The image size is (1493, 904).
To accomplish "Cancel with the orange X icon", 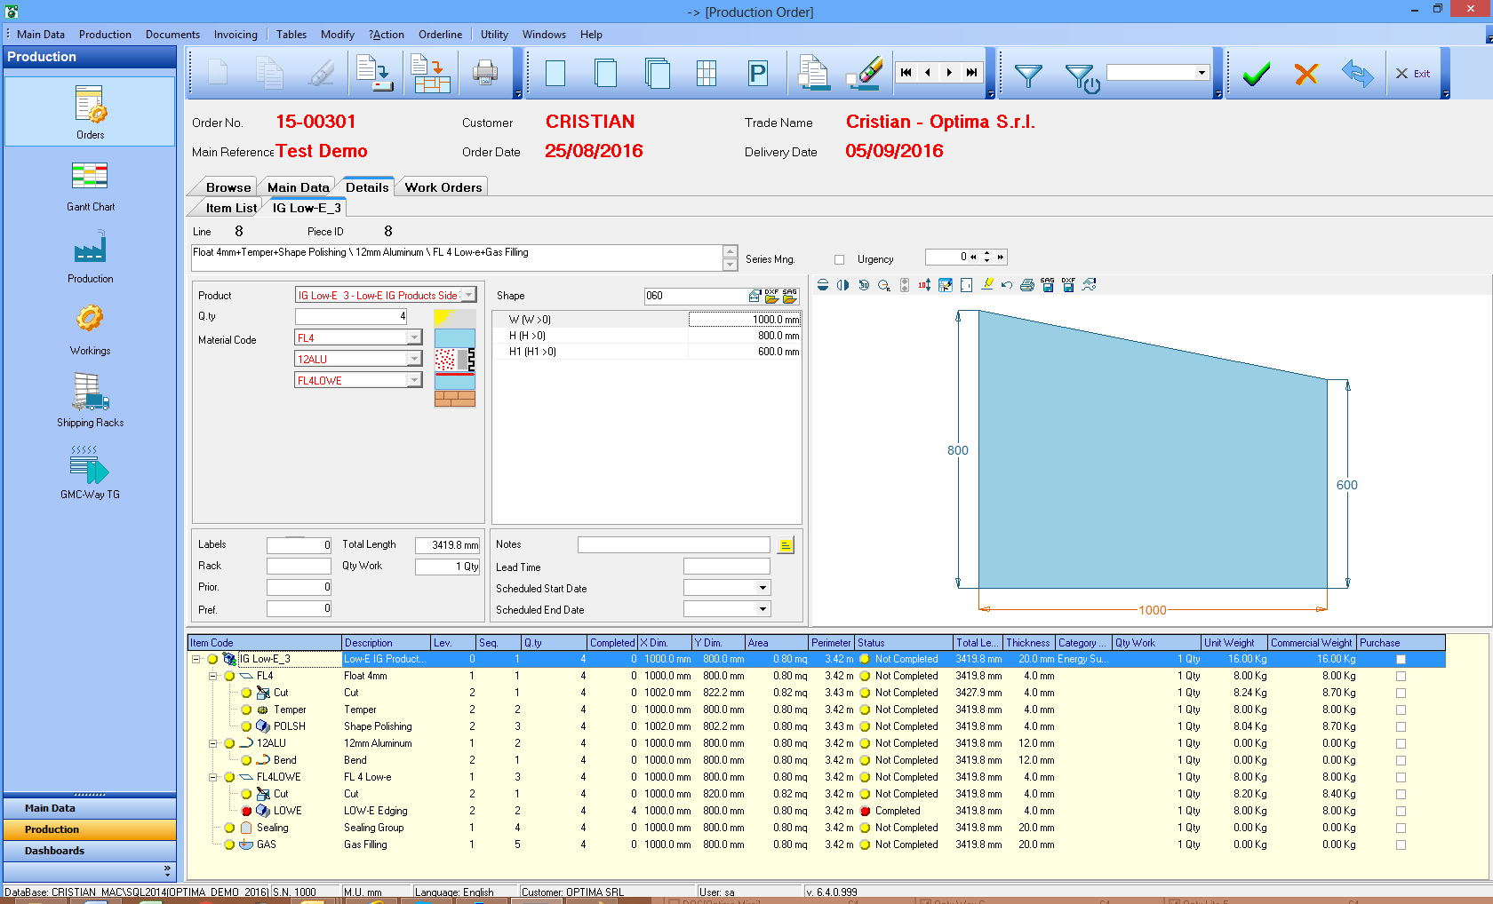I will [x=1306, y=74].
